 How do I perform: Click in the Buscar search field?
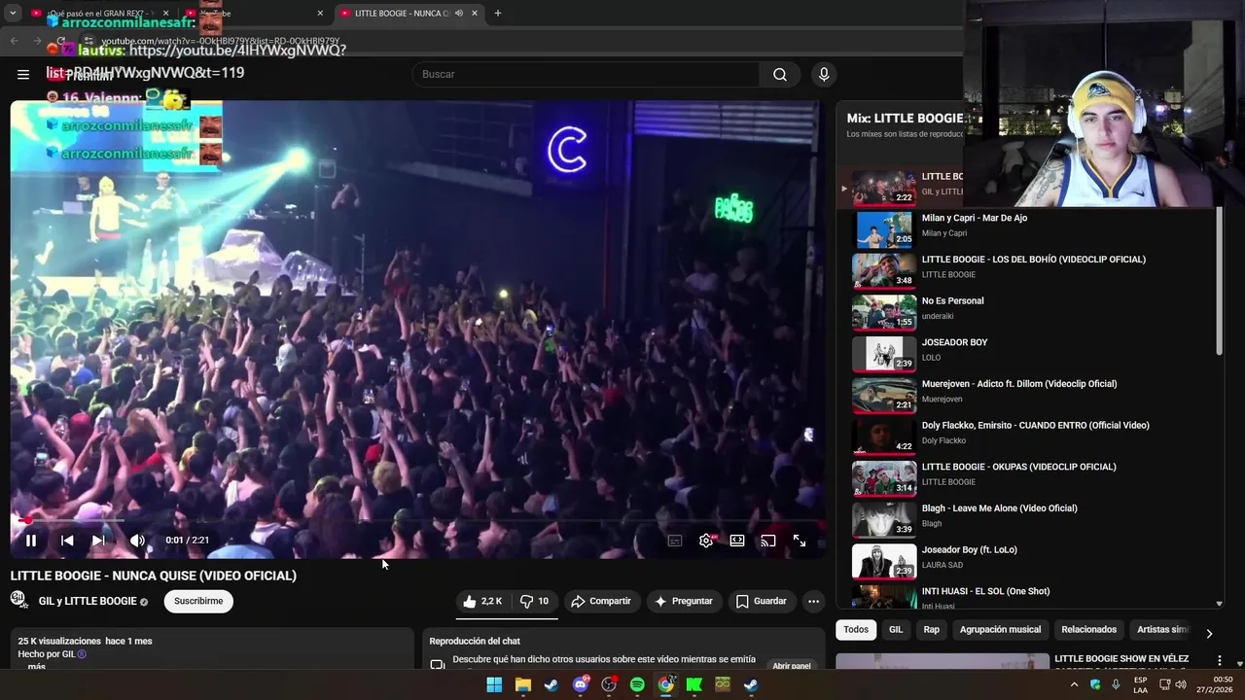(x=586, y=75)
